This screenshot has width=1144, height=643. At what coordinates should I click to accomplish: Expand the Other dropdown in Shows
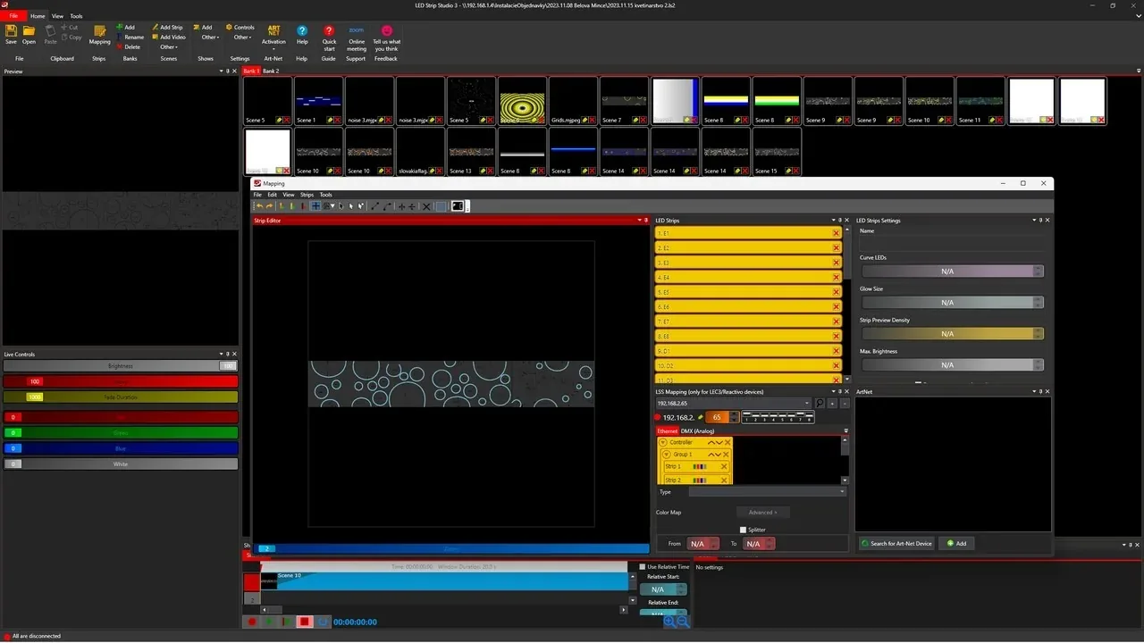210,38
